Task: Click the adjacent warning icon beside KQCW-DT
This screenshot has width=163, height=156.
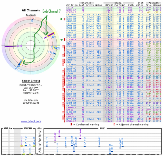Action: [63, 46]
